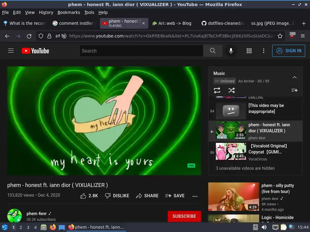Switch to the 'What is the recon' tab
This screenshot has width=310, height=232.
(x=25, y=23)
